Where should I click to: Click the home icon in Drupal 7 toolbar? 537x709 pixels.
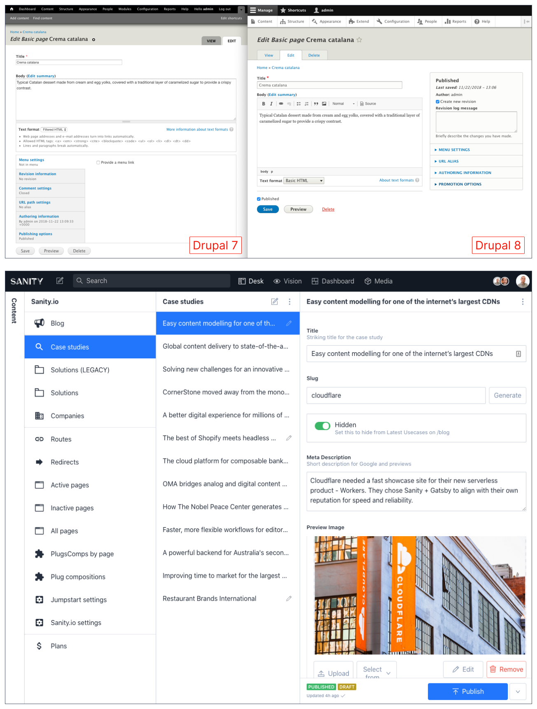click(12, 9)
